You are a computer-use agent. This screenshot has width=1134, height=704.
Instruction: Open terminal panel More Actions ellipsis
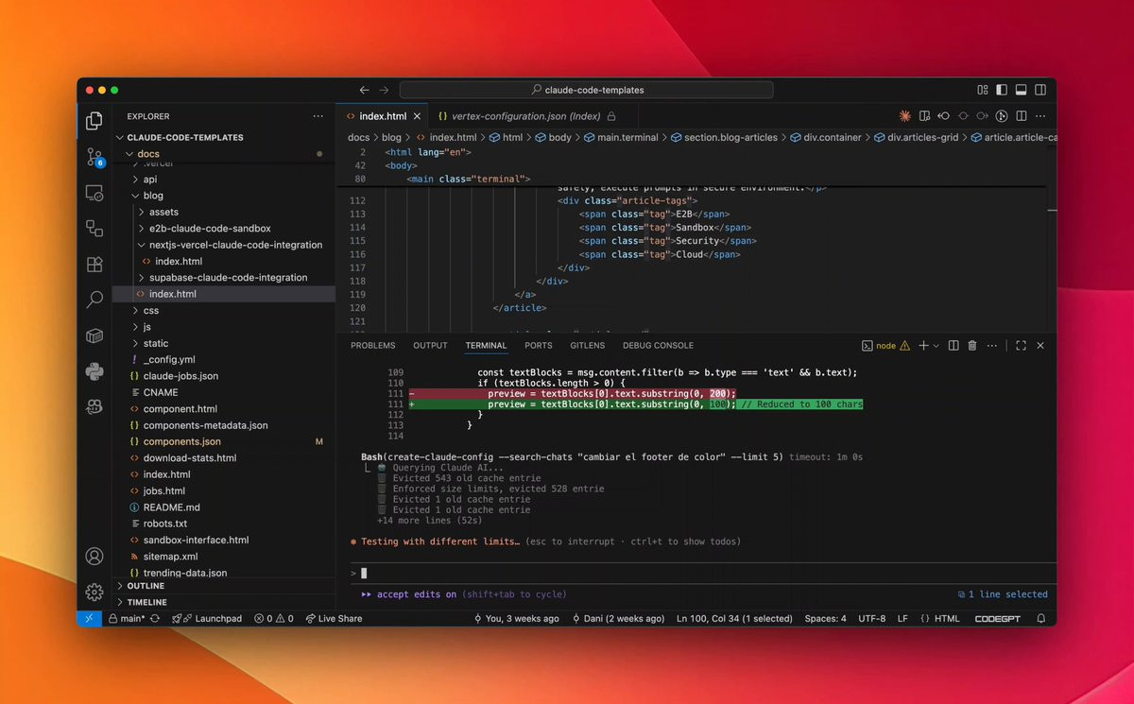[x=993, y=346]
